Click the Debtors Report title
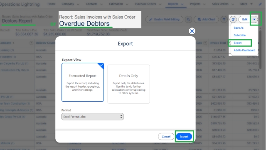This screenshot has width=266, height=150. pos(17,21)
